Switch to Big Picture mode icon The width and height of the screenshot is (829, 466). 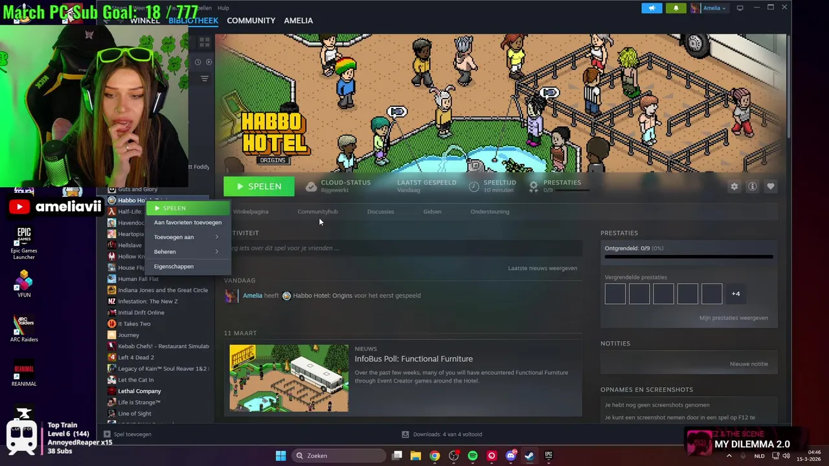(740, 8)
